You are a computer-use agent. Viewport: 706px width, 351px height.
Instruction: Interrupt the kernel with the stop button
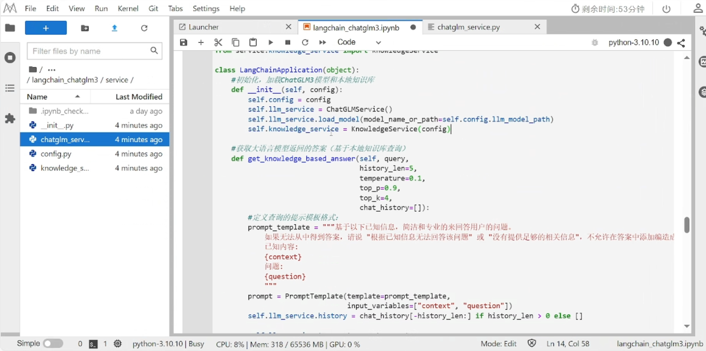288,42
